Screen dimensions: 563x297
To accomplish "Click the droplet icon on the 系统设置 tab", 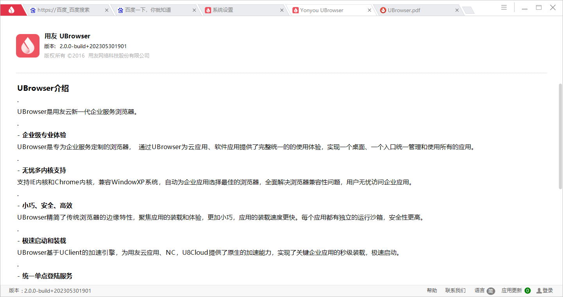I will 208,10.
